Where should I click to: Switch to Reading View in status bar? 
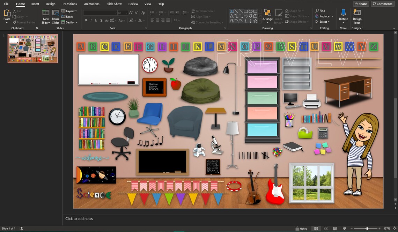click(335, 229)
